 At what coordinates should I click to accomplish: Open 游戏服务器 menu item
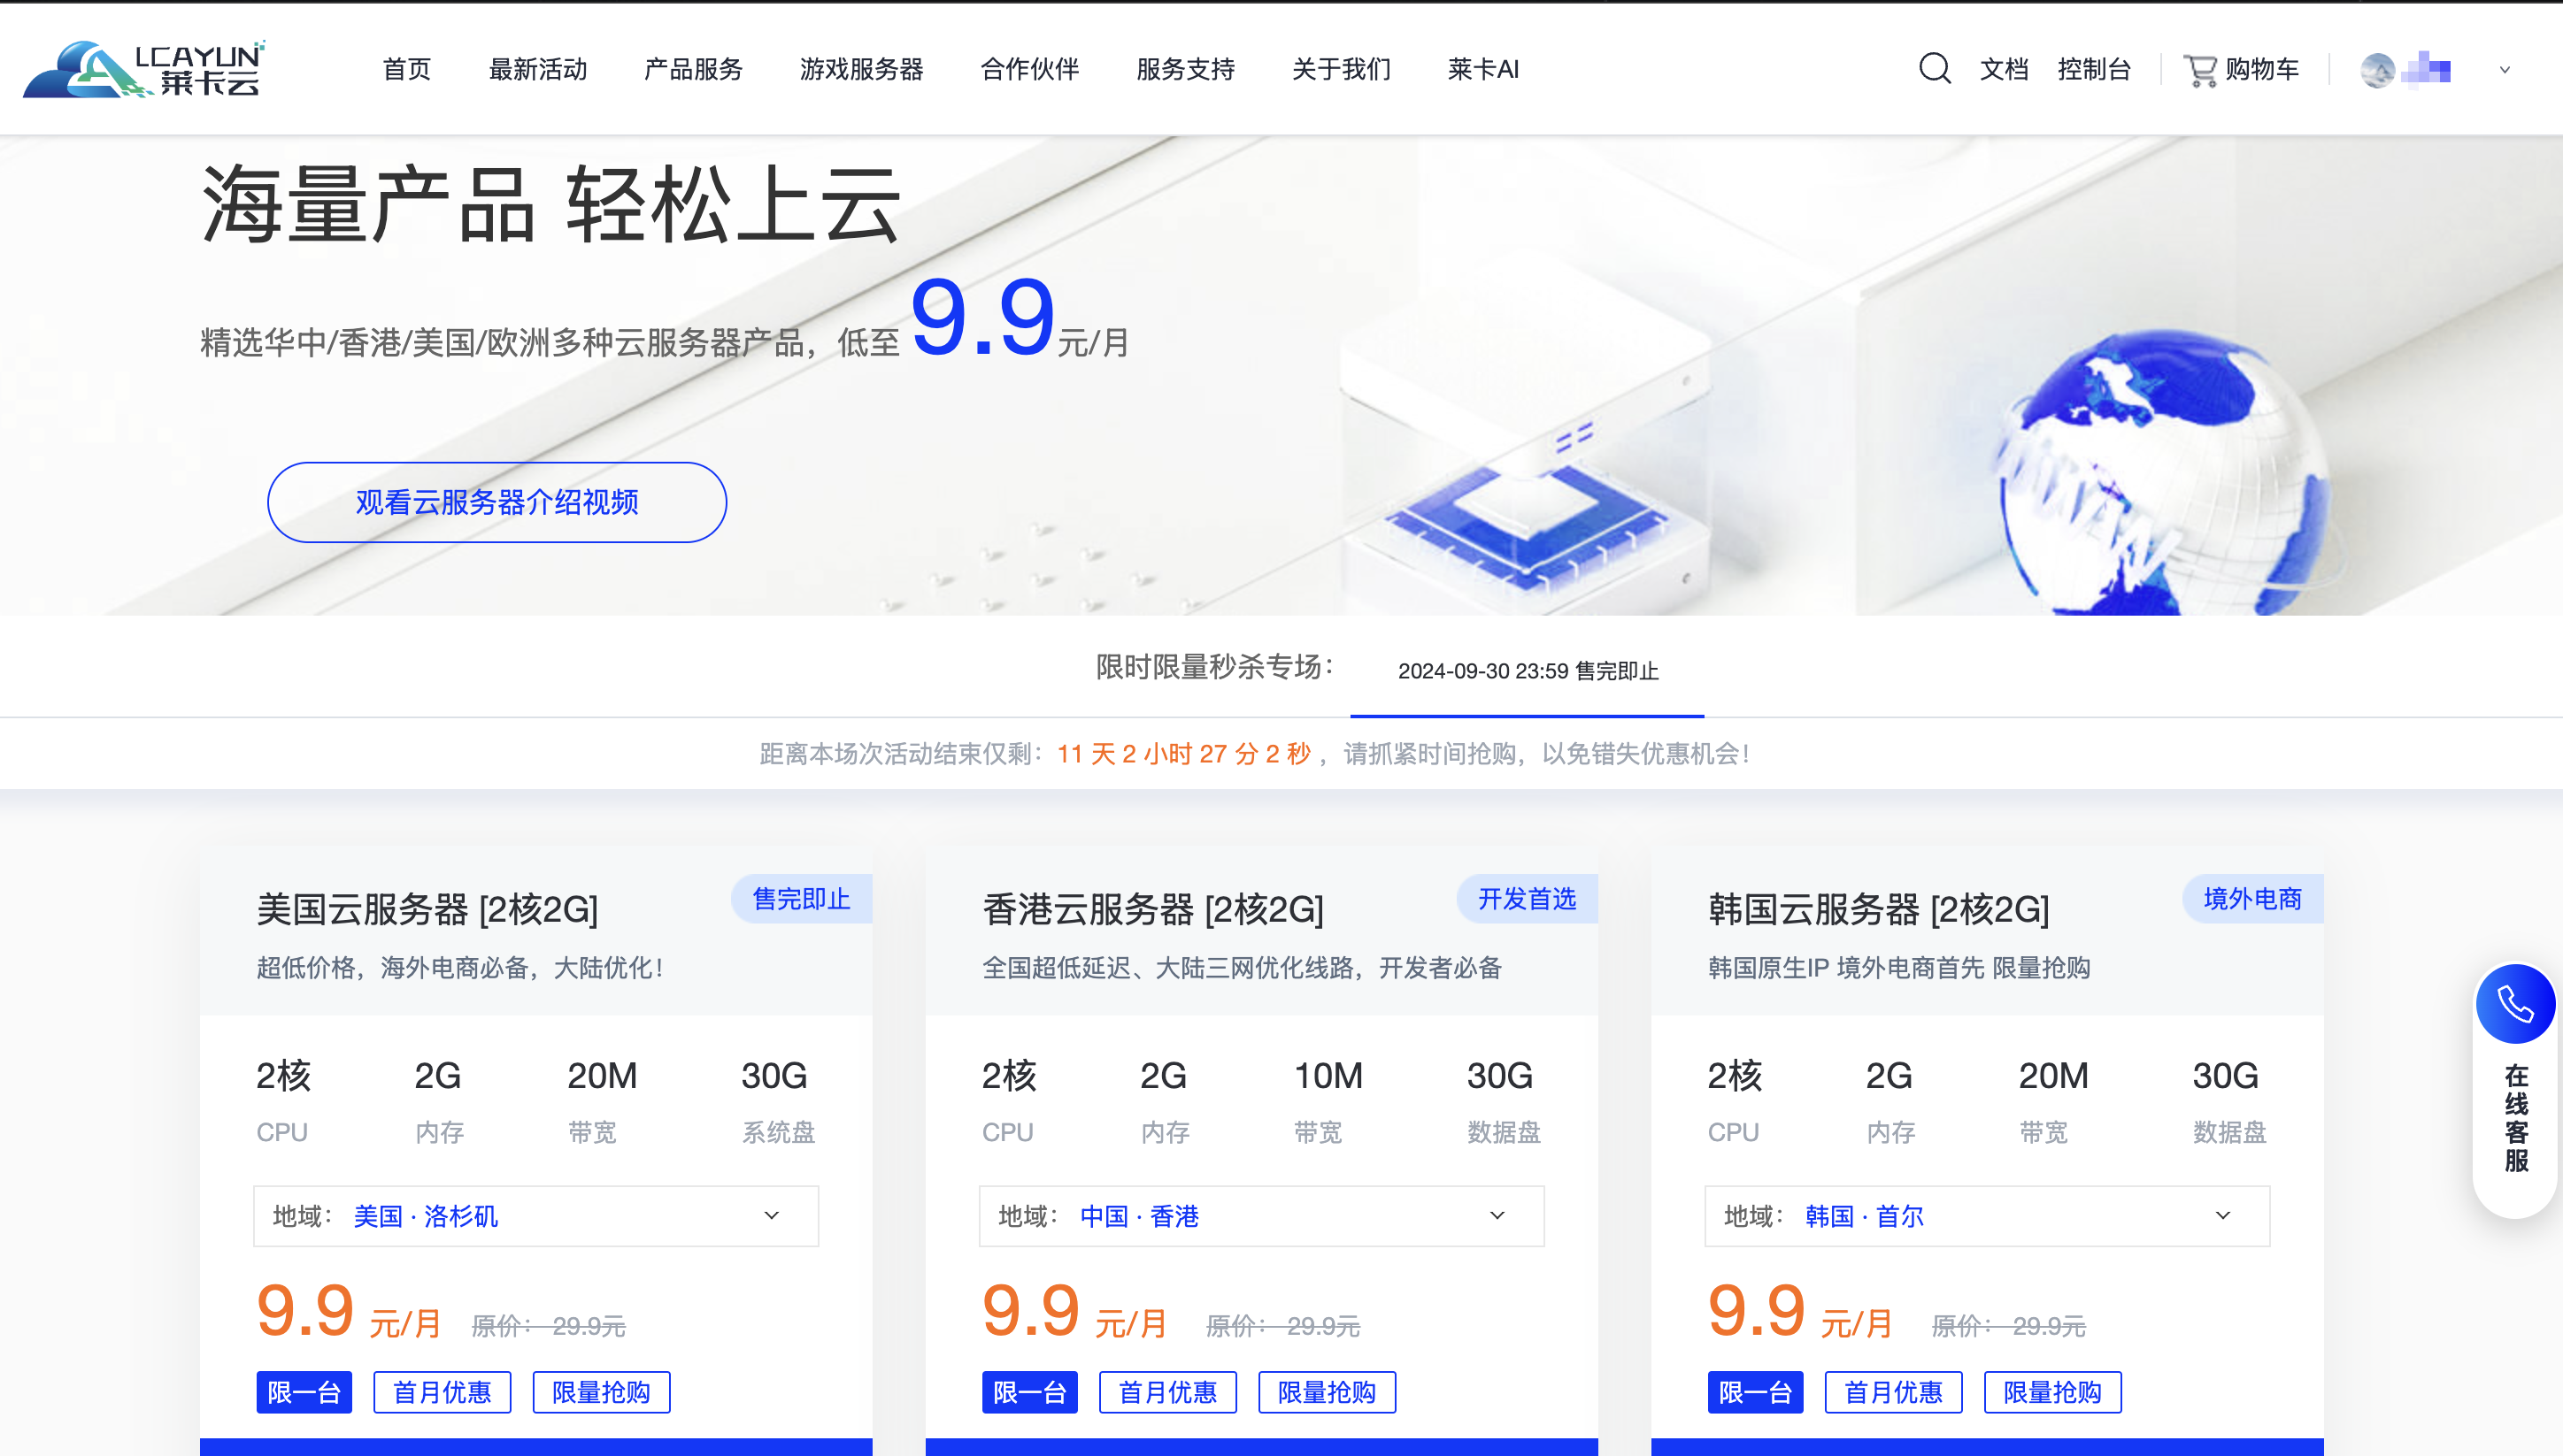[x=861, y=69]
